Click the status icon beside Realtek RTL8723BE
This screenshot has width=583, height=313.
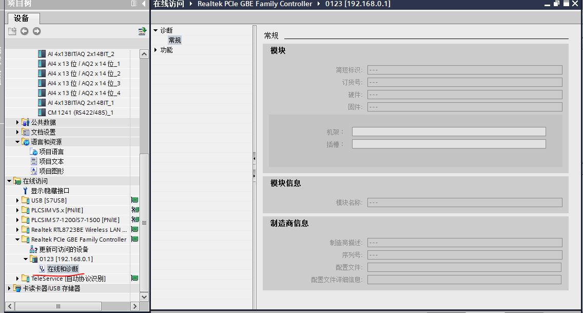pyautogui.click(x=134, y=229)
